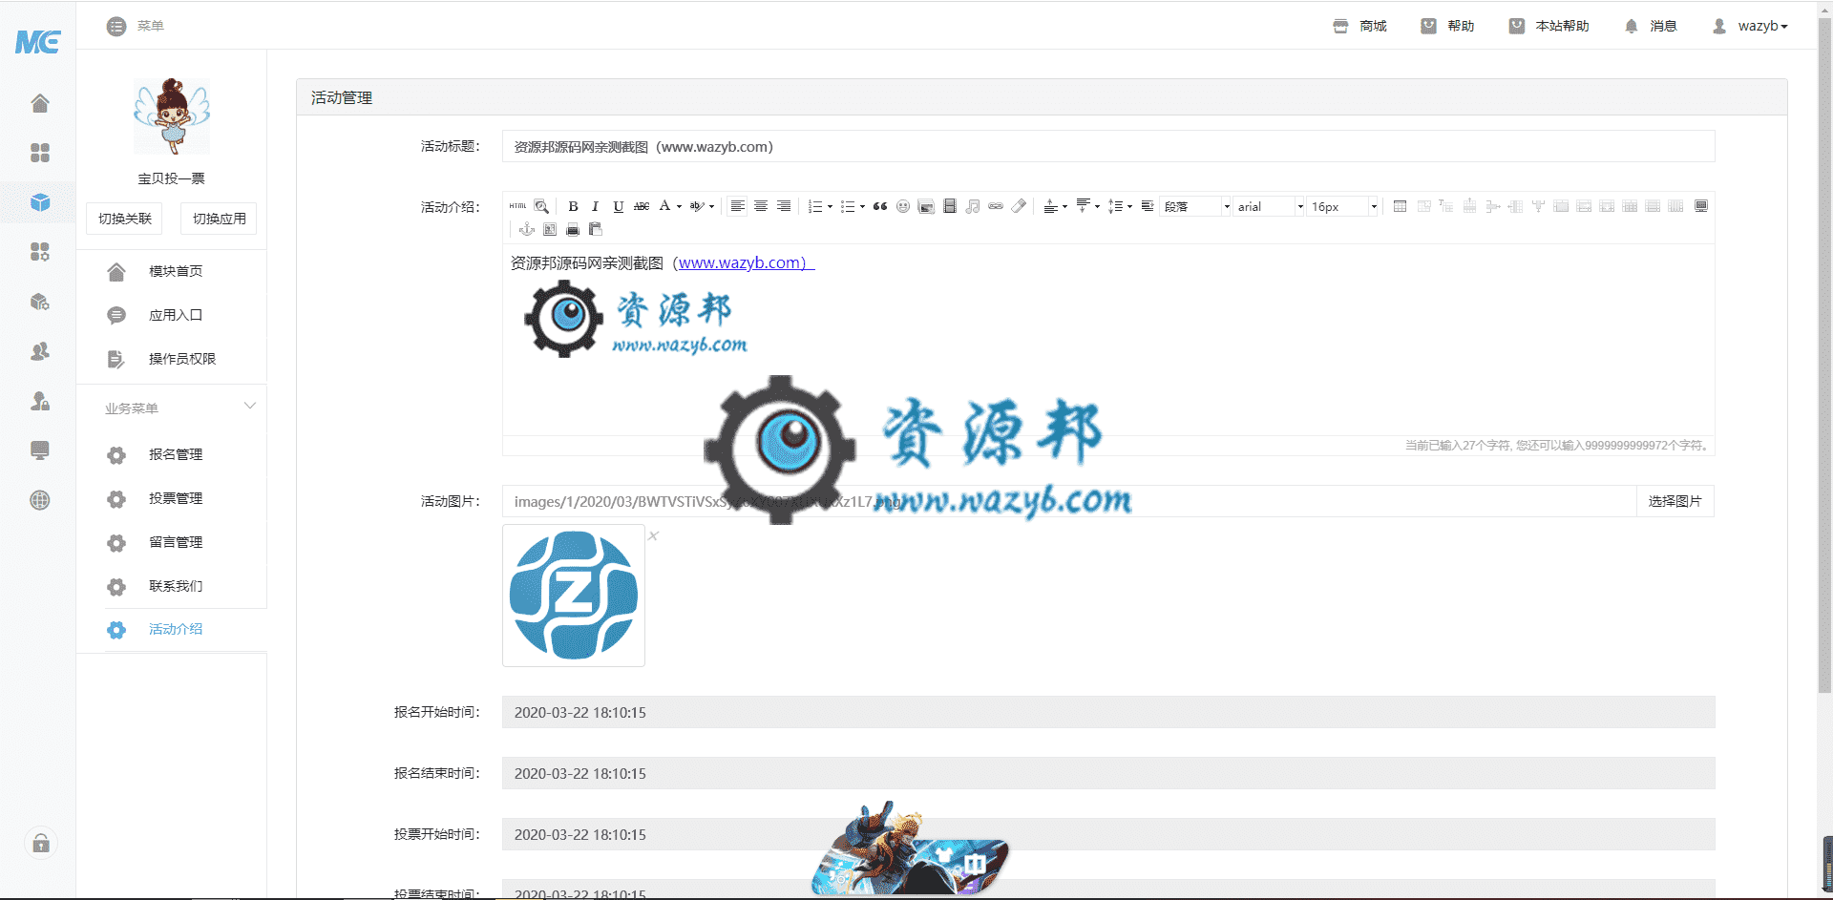Open 本站帮助 in top navigation
The height and width of the screenshot is (900, 1833).
(1549, 26)
